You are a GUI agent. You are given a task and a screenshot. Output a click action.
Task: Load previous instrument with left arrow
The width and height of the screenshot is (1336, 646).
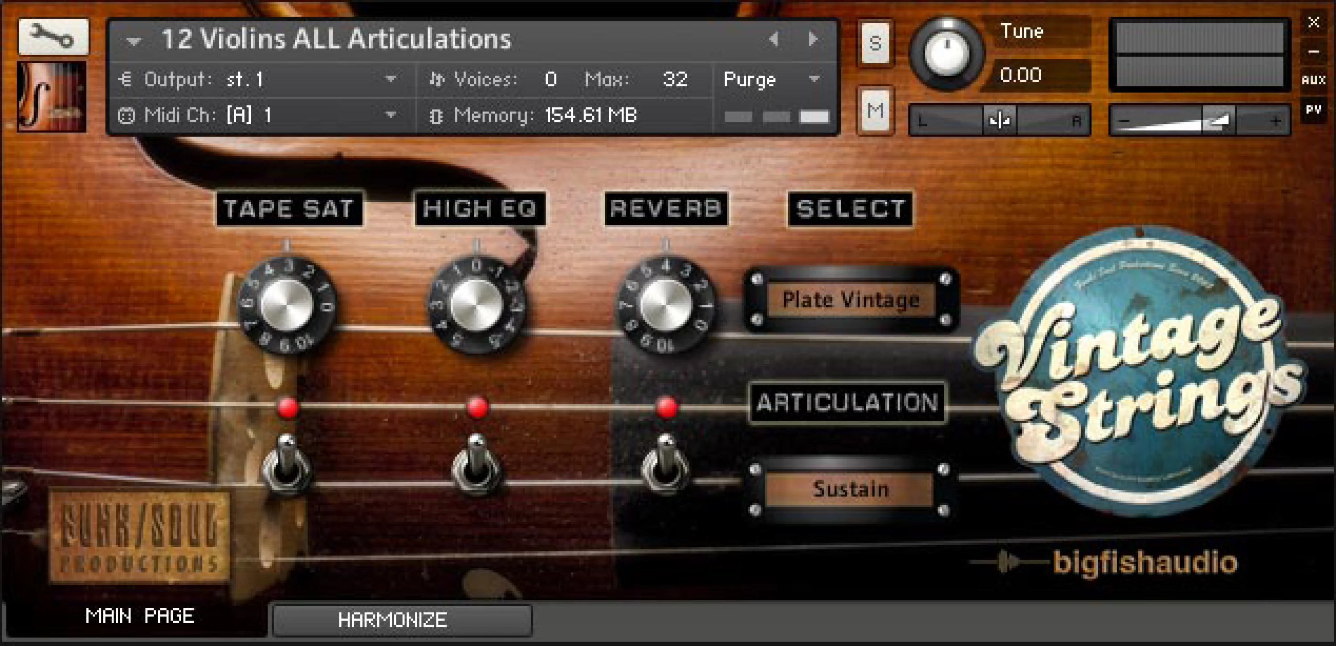774,39
